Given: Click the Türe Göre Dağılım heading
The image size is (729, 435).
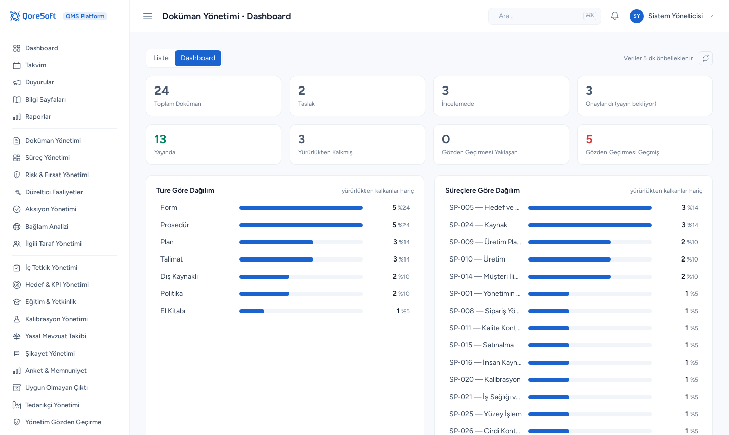Looking at the screenshot, I should point(185,191).
